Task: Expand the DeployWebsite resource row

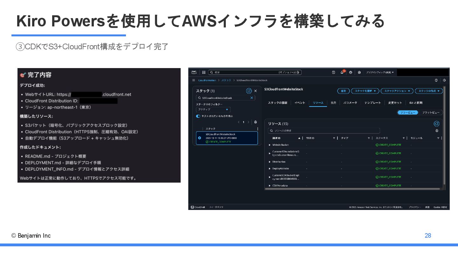Action: (270, 169)
